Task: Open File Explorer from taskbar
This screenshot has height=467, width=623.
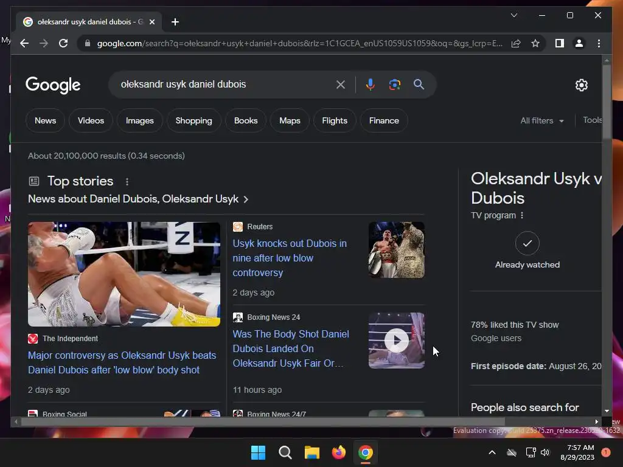Action: (x=312, y=452)
